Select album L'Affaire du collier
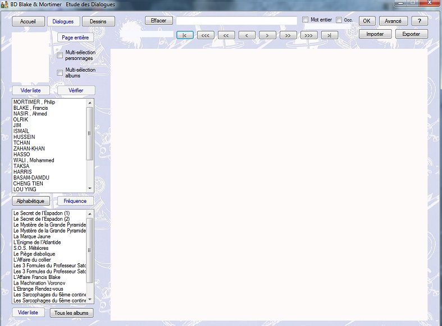Viewport: 442px width, 326px height. [x=49, y=260]
